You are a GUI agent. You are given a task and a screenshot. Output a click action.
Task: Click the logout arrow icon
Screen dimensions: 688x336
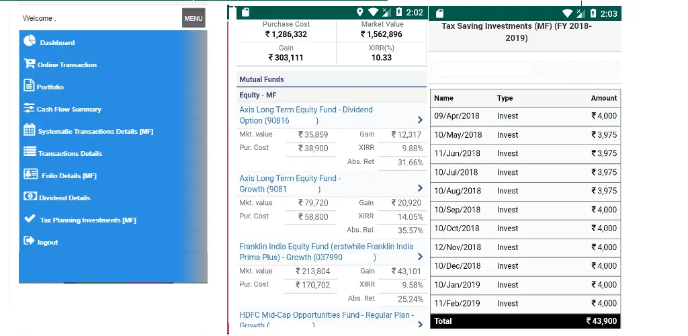[29, 241]
